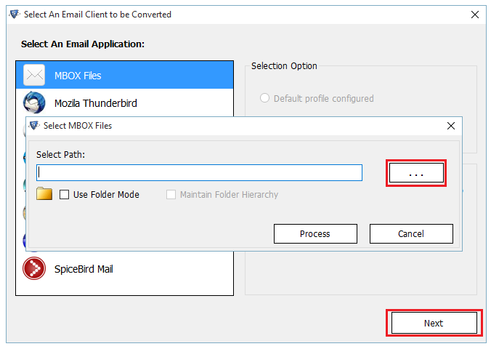The width and height of the screenshot is (491, 349).
Task: Choose the SpiceBird Mail list entry
Action: pos(125,269)
